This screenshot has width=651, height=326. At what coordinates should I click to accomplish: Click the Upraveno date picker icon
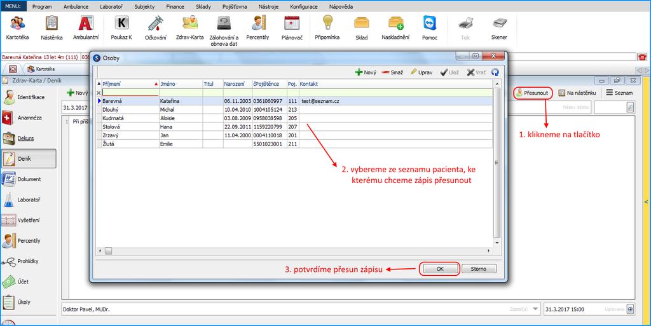pyautogui.click(x=630, y=309)
